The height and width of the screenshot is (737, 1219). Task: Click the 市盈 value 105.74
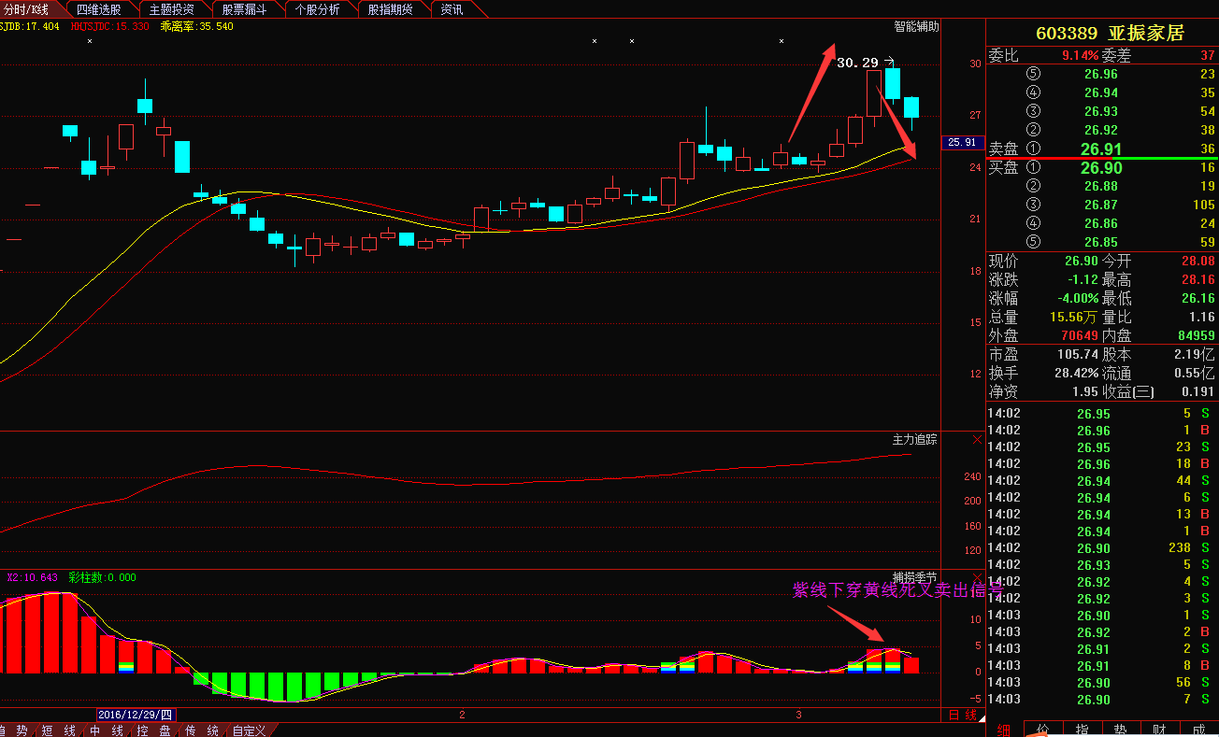1078,354
